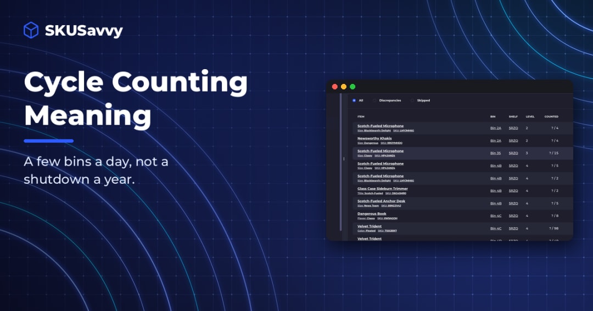
Task: Click the 'Cycle Counting Meaning' headline
Action: pos(136,99)
